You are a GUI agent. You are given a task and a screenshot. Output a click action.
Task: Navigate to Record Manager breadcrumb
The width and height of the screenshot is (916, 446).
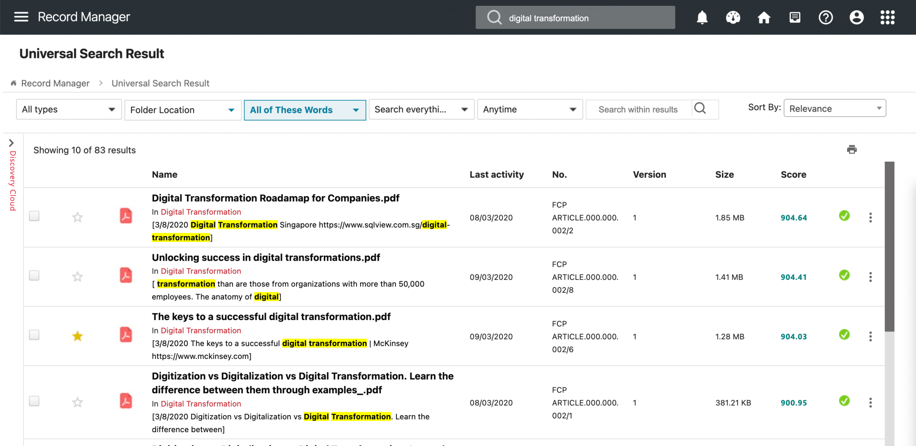pyautogui.click(x=55, y=83)
